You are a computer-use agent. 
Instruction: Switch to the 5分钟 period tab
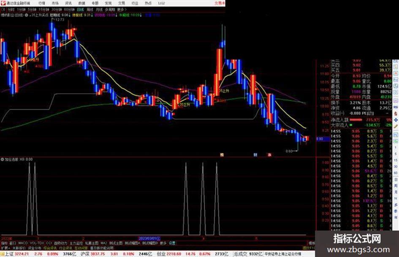[32, 10]
